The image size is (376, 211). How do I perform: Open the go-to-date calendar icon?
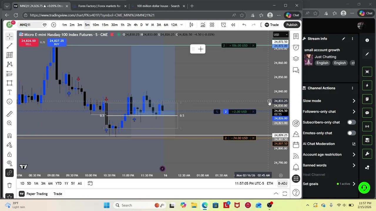[90, 183]
